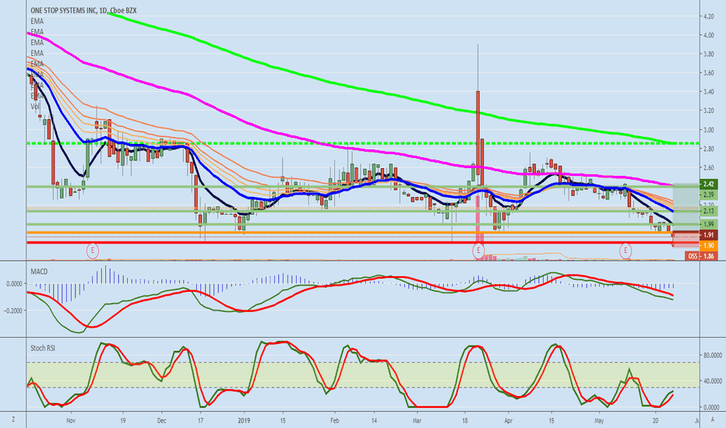
Task: Click the Feb date label on time axis
Action: click(335, 420)
